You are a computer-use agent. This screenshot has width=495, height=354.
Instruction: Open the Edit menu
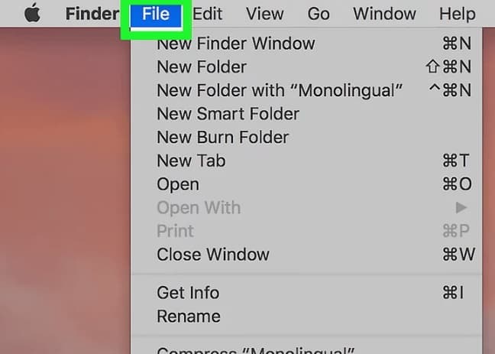coord(207,14)
